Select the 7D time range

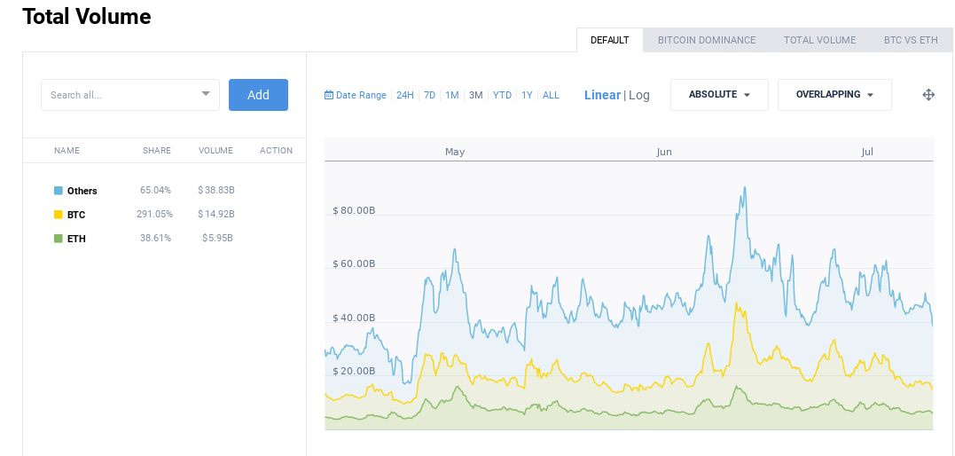click(429, 95)
